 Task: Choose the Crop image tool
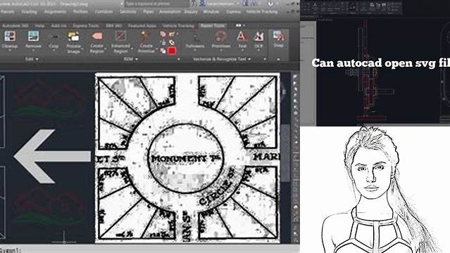[x=54, y=40]
